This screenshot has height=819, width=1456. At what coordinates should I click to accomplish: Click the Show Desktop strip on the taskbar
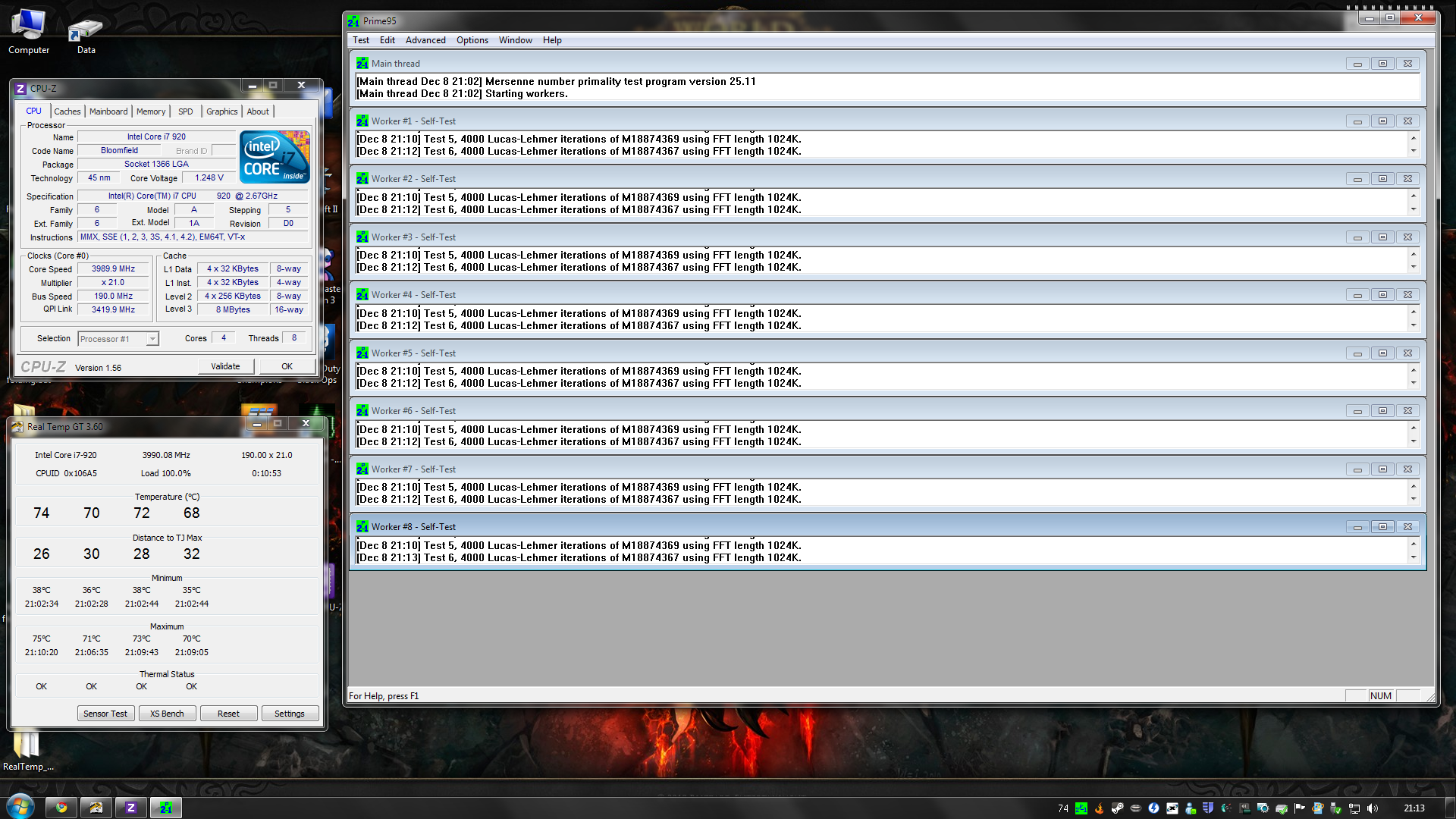[x=1449, y=808]
